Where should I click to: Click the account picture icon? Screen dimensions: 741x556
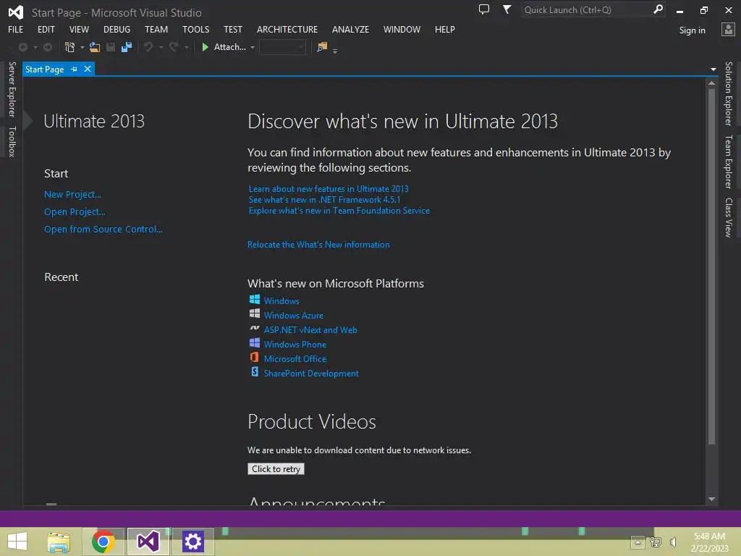[728, 30]
